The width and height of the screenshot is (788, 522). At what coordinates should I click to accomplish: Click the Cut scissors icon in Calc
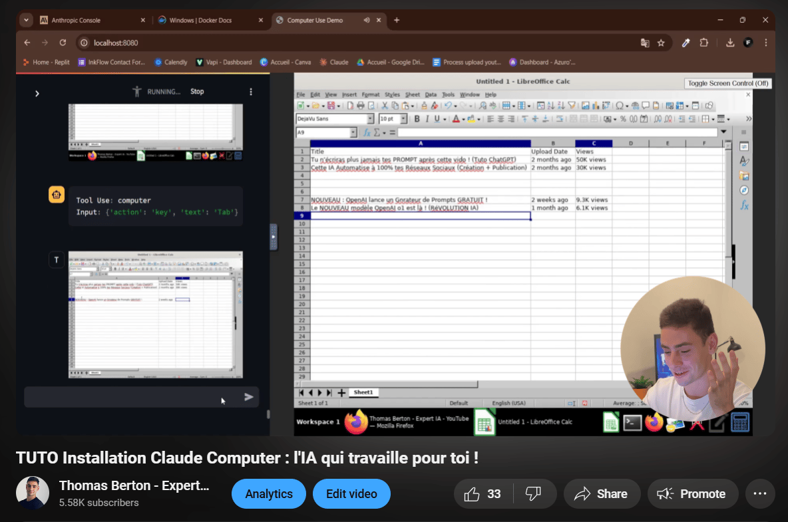pyautogui.click(x=385, y=106)
